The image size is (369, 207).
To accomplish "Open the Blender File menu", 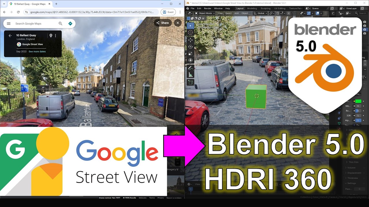I will (x=192, y=8).
